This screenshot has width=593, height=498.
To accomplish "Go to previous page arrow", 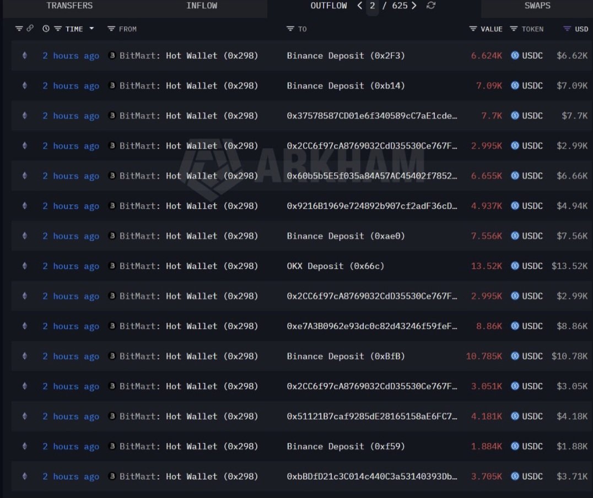I will pos(360,6).
